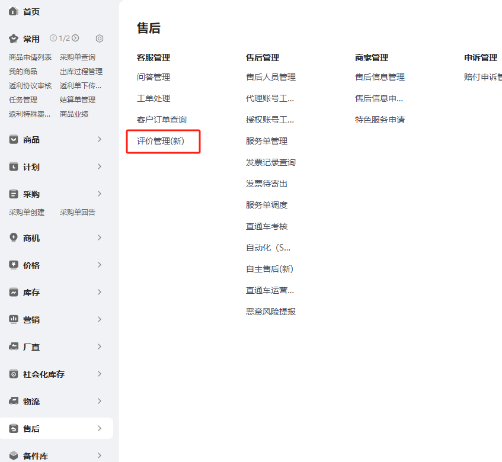Open 服务单管理 under 售后管理
This screenshot has height=462, width=502.
pyautogui.click(x=267, y=141)
